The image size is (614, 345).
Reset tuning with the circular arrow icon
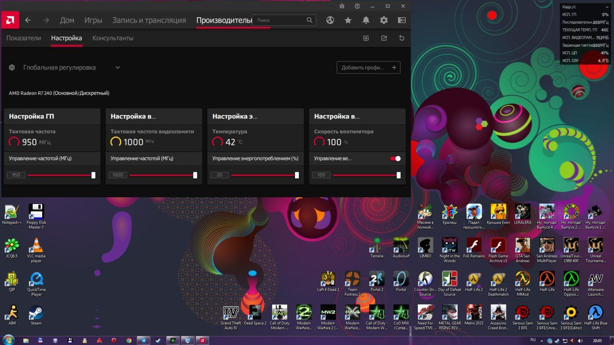click(401, 38)
